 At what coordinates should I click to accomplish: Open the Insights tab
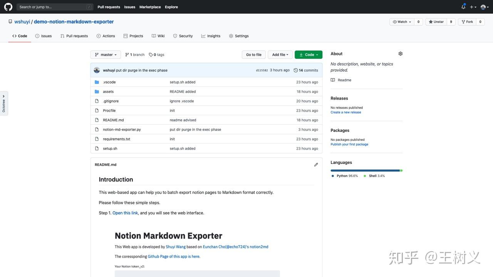211,36
